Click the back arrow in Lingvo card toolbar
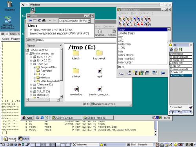This screenshot has width=196, height=147. [50, 20]
